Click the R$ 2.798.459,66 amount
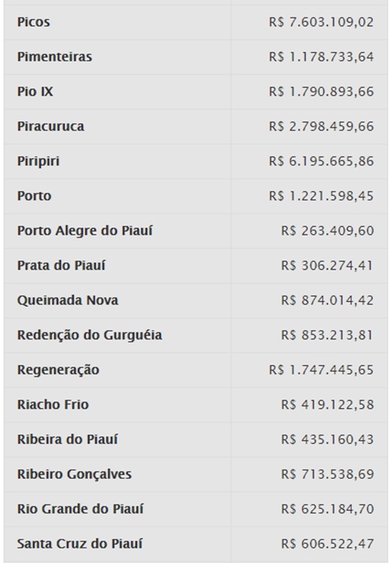The image size is (392, 563). coord(321,127)
